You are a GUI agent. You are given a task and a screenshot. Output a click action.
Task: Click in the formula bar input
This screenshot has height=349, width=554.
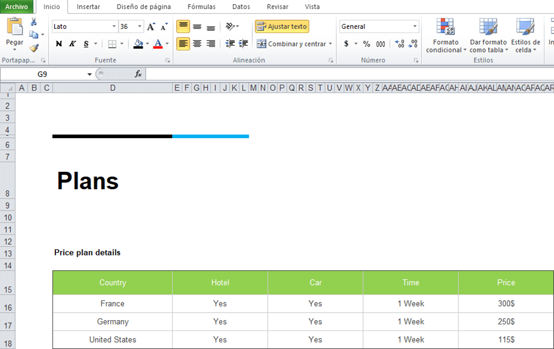coord(350,74)
